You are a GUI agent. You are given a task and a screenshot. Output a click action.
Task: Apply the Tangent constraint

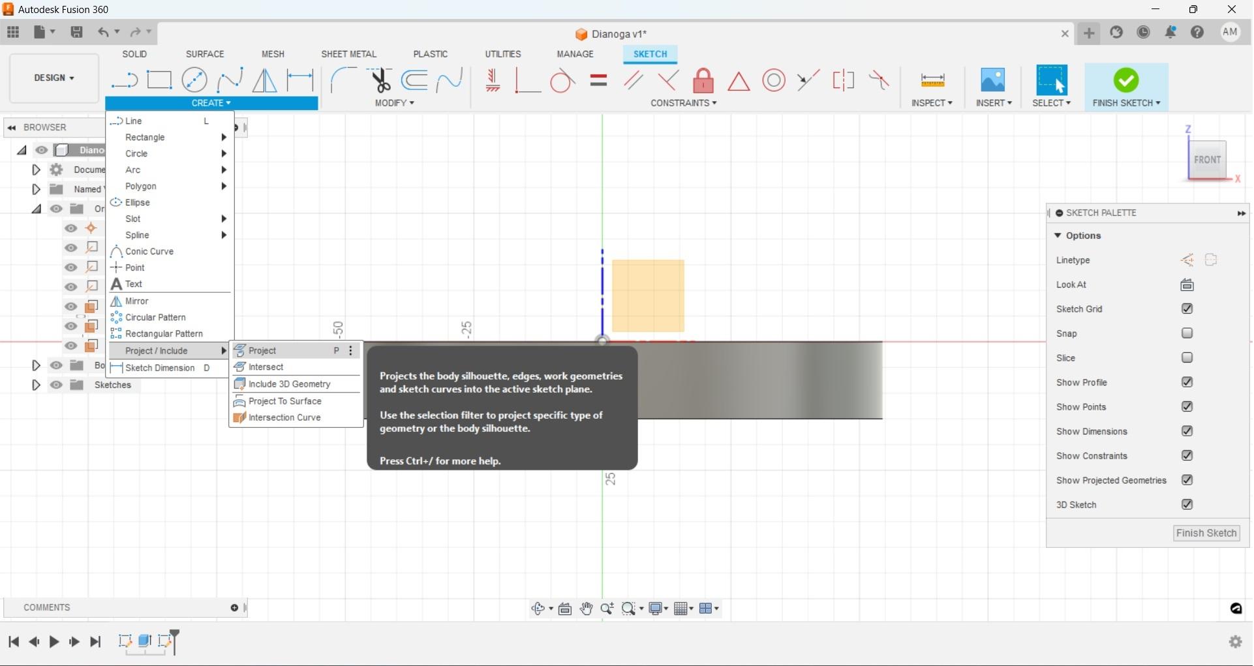[x=562, y=80]
